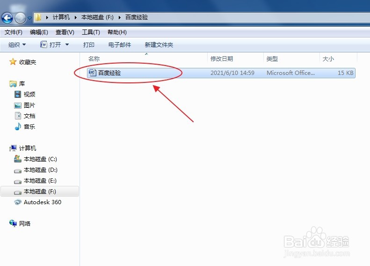370x266 pixels.
Task: Open 本地磁盘 (D:) in navigation pane
Action: pos(41,170)
